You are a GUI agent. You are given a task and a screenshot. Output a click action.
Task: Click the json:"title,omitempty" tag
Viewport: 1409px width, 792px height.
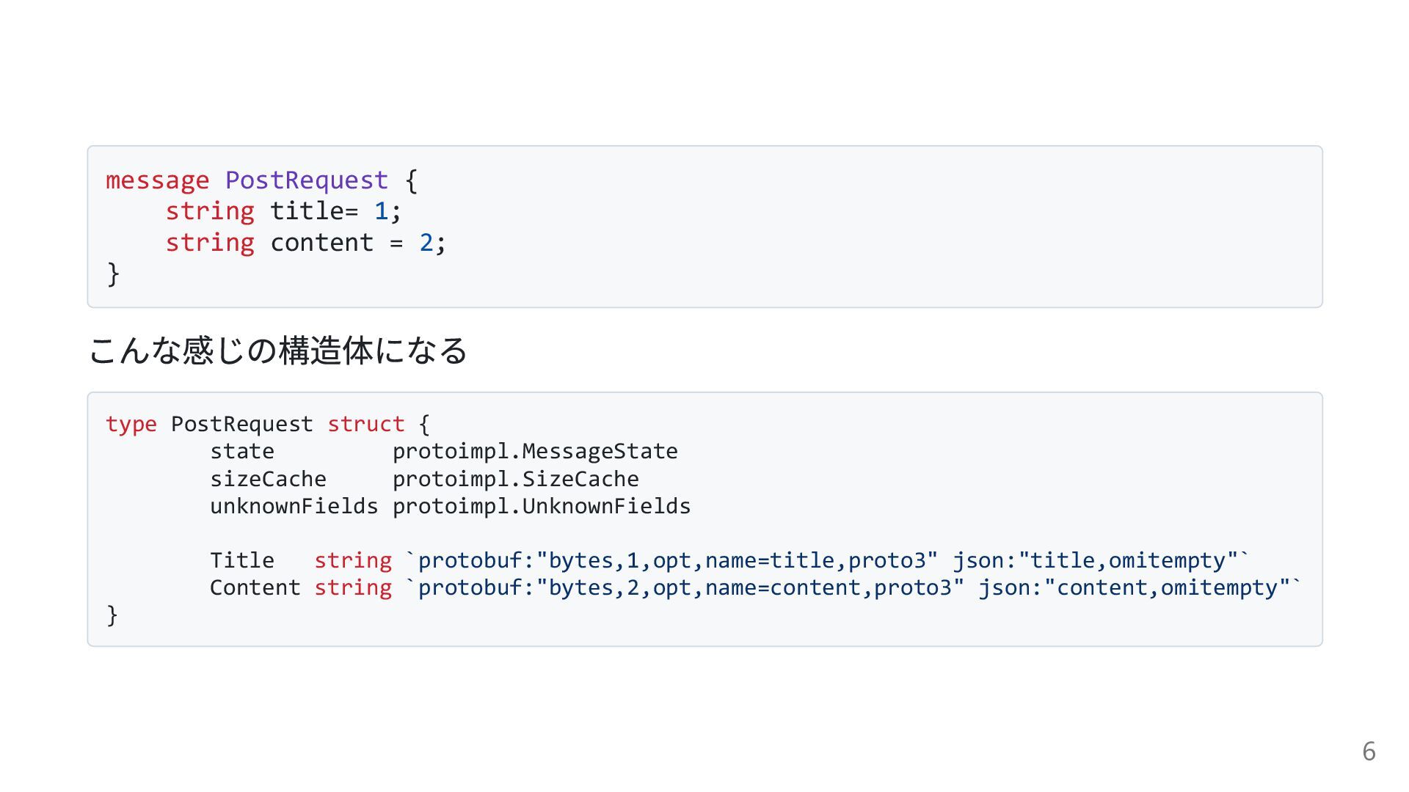click(1099, 560)
